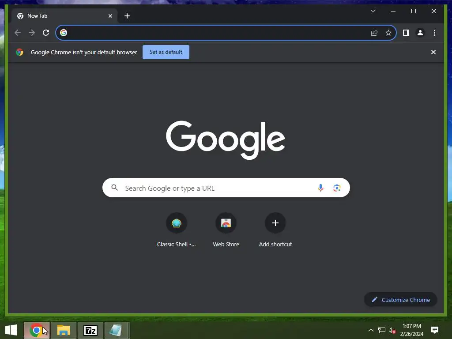
Task: Open the Web Store shortcut
Action: pyautogui.click(x=226, y=230)
